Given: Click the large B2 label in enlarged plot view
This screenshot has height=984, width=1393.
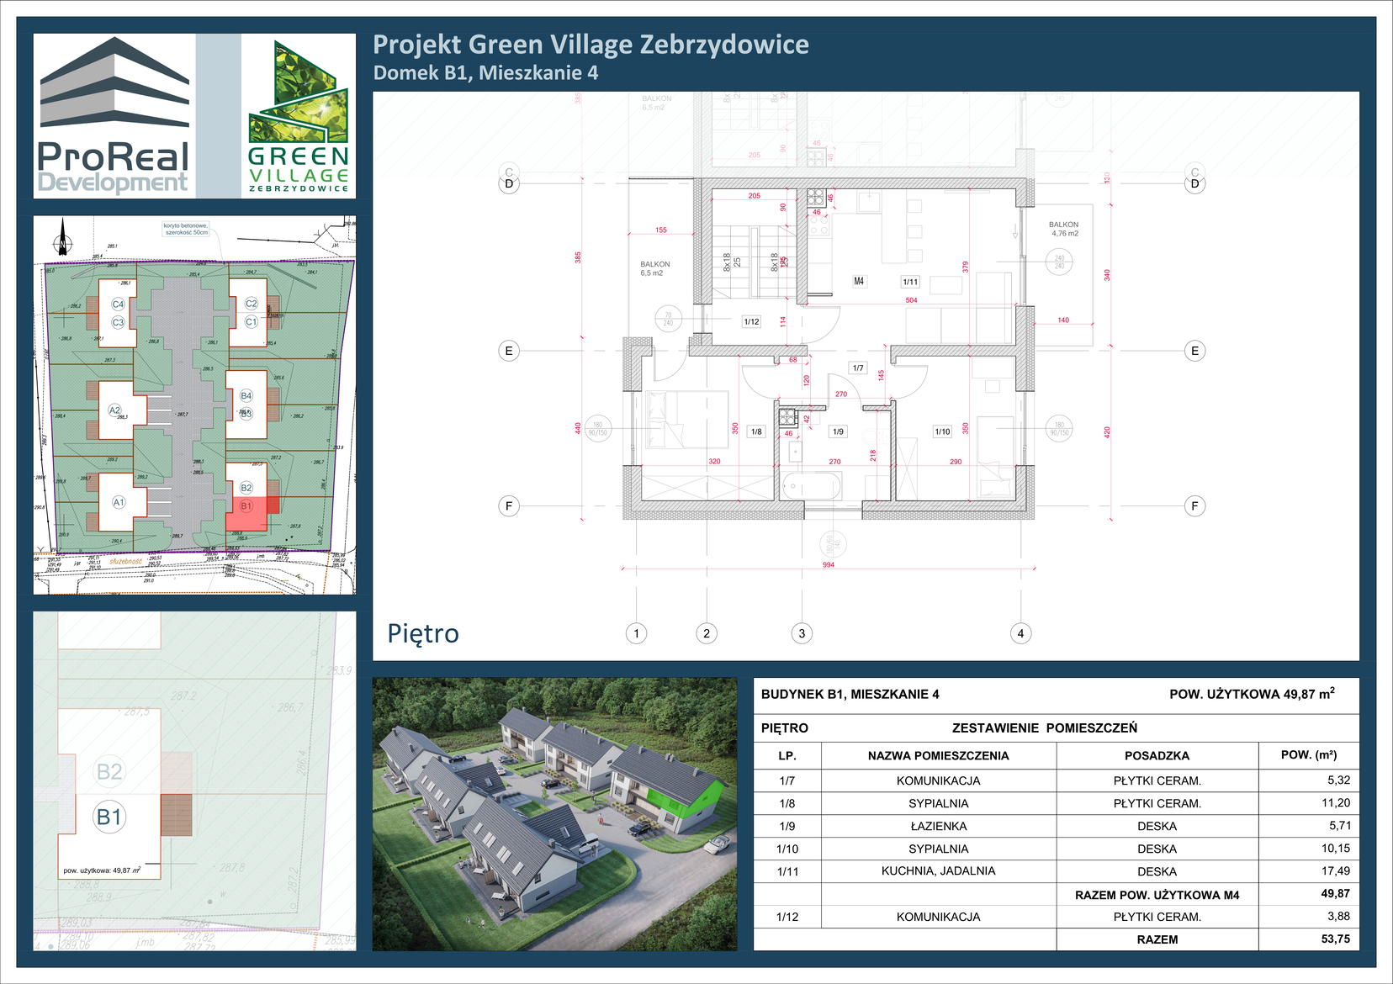Looking at the screenshot, I should (109, 770).
